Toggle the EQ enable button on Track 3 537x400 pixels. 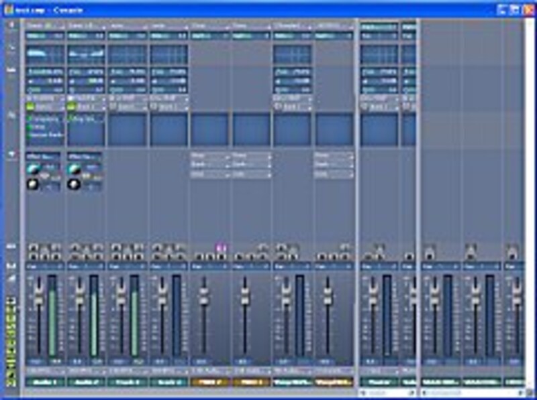point(113,107)
